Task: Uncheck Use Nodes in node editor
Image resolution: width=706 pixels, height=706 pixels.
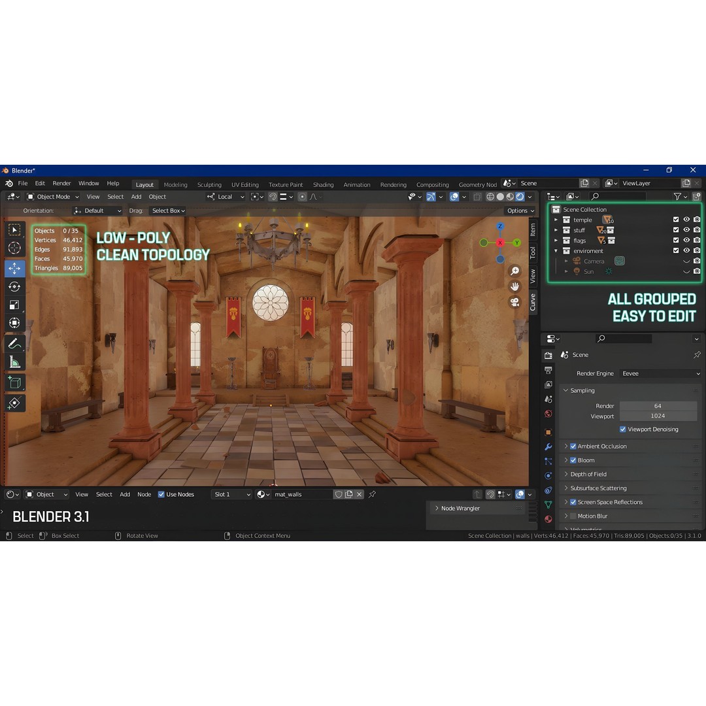Action: point(161,494)
